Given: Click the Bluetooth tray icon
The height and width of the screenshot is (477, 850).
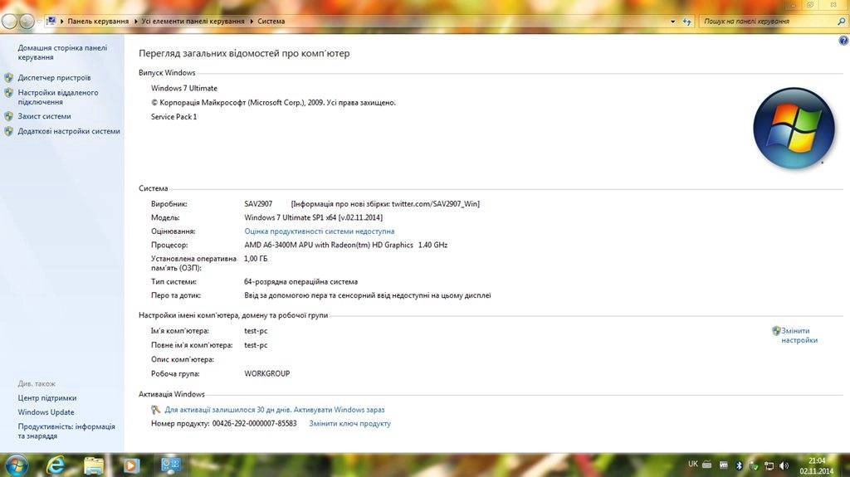Looking at the screenshot, I should coord(738,465).
